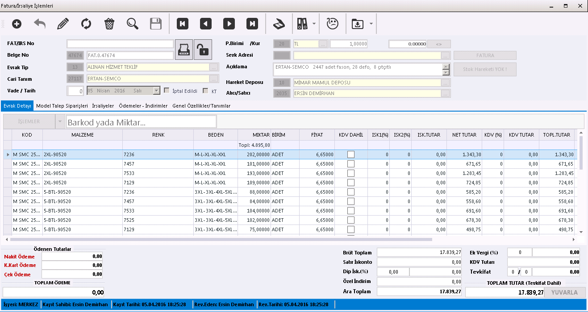Expand the binders icon dropdown arrow
Viewport: 588px width, 312px height.
click(315, 24)
